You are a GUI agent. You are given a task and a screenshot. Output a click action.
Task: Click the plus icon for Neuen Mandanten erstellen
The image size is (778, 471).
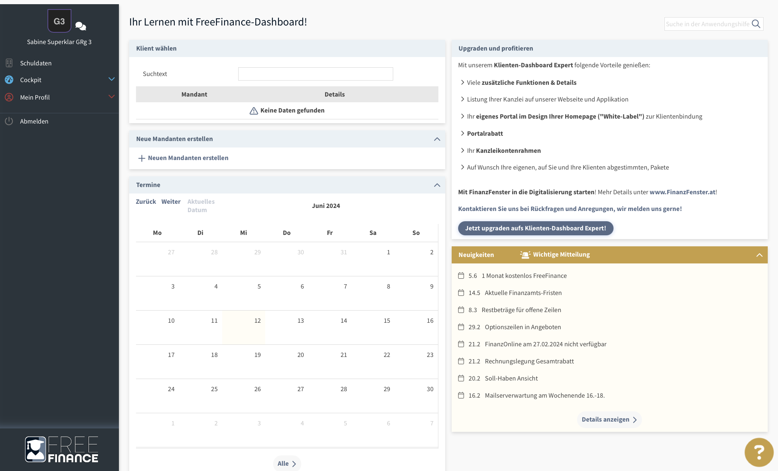click(142, 158)
